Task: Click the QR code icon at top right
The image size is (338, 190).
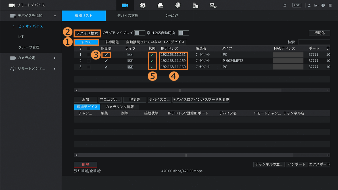Action: [330, 5]
